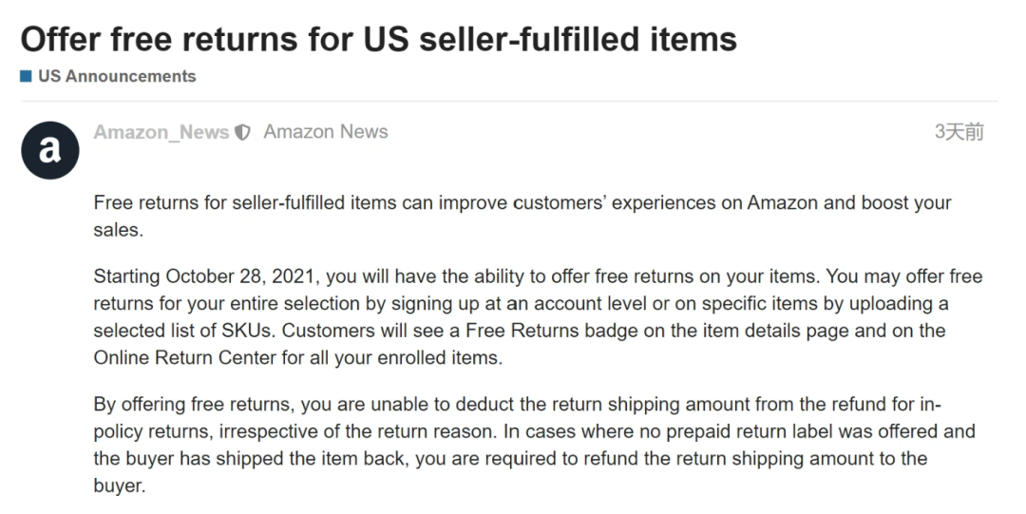Open the Amazon_News user profile
Image resolution: width=1026 pixels, height=514 pixels.
pos(161,132)
